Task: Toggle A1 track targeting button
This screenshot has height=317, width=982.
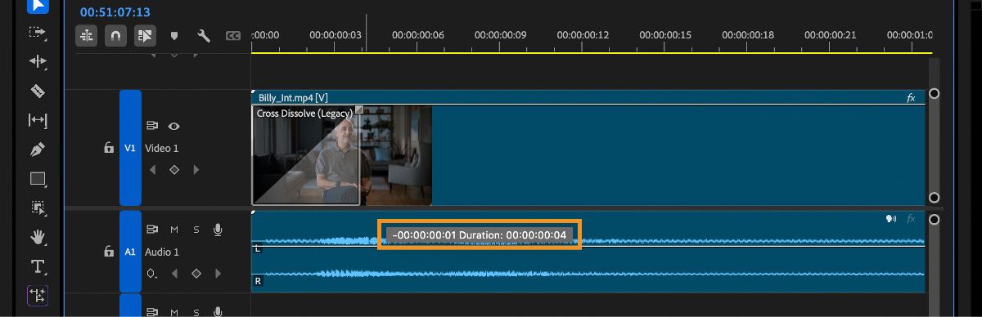Action: click(x=130, y=252)
